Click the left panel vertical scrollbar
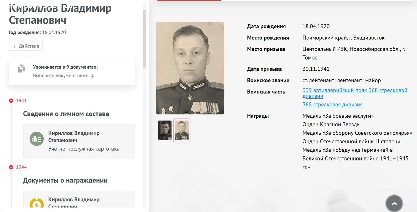Viewport: 417px width, 212px height. pos(145,39)
